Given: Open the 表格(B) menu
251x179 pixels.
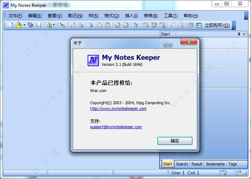Looking at the screenshot, I should tap(151, 15).
